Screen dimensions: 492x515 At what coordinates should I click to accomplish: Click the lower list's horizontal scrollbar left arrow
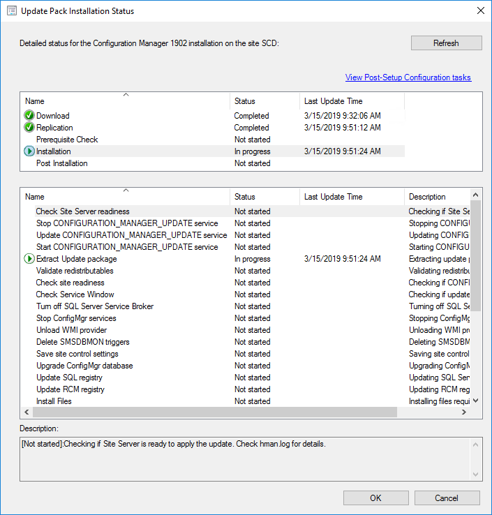click(x=27, y=412)
